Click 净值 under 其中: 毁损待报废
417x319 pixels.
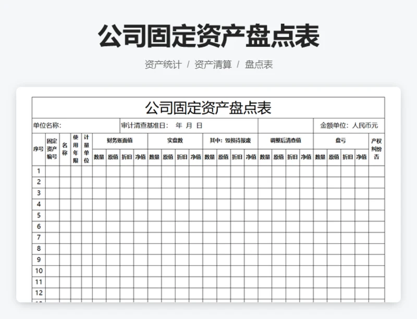251,157
